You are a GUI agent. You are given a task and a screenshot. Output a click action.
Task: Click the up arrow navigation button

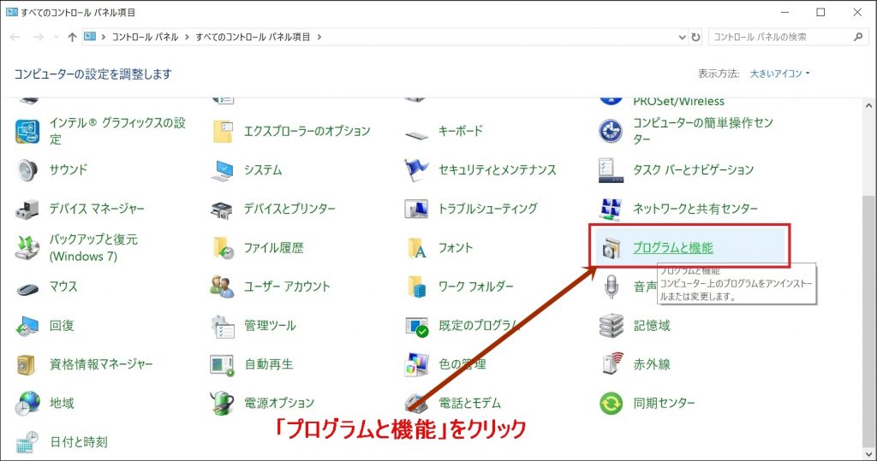72,38
